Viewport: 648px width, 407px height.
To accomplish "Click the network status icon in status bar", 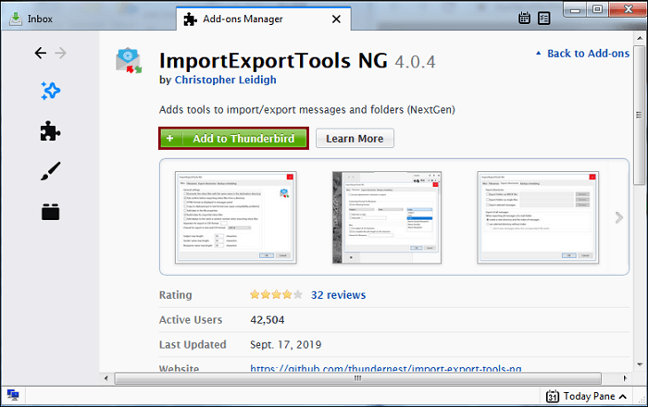I will 13,395.
